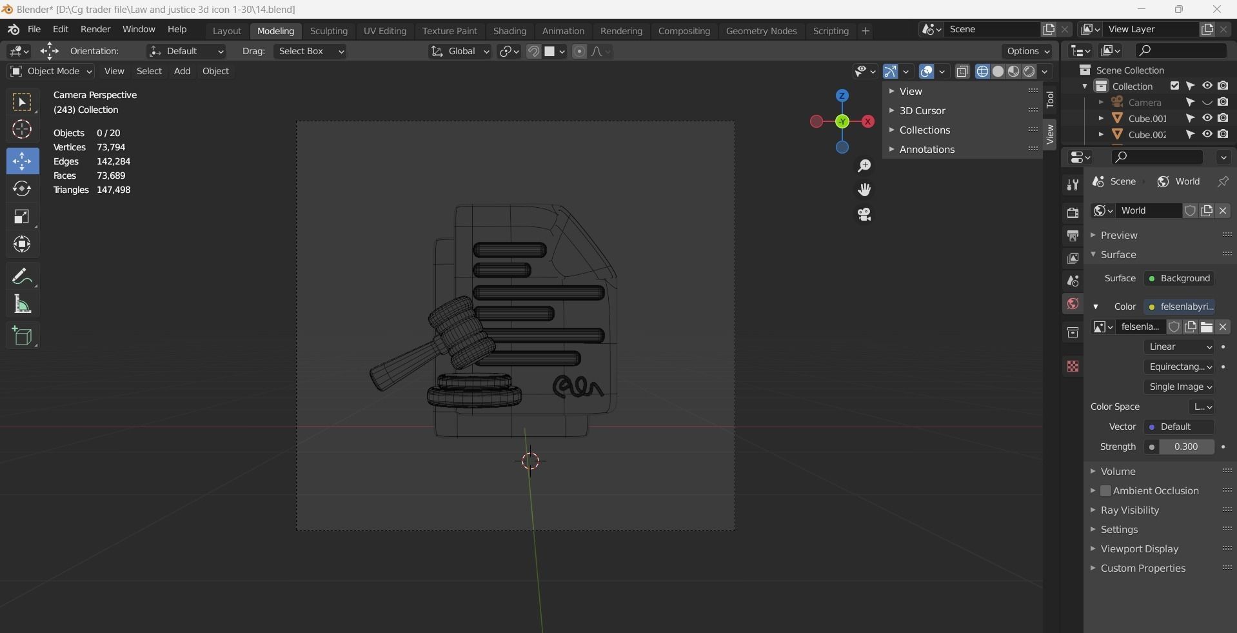Switch to material preview shading
The image size is (1237, 633).
click(x=1013, y=72)
